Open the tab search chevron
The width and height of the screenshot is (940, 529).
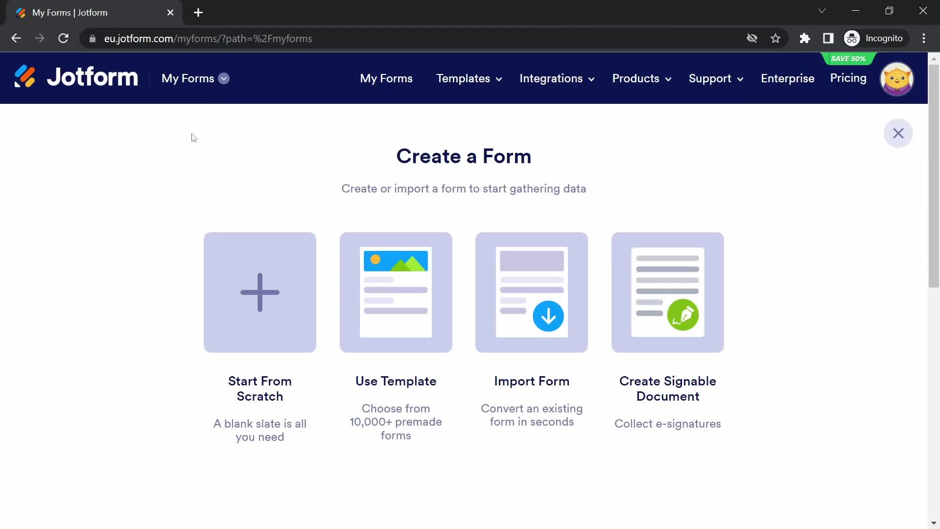[x=822, y=11]
